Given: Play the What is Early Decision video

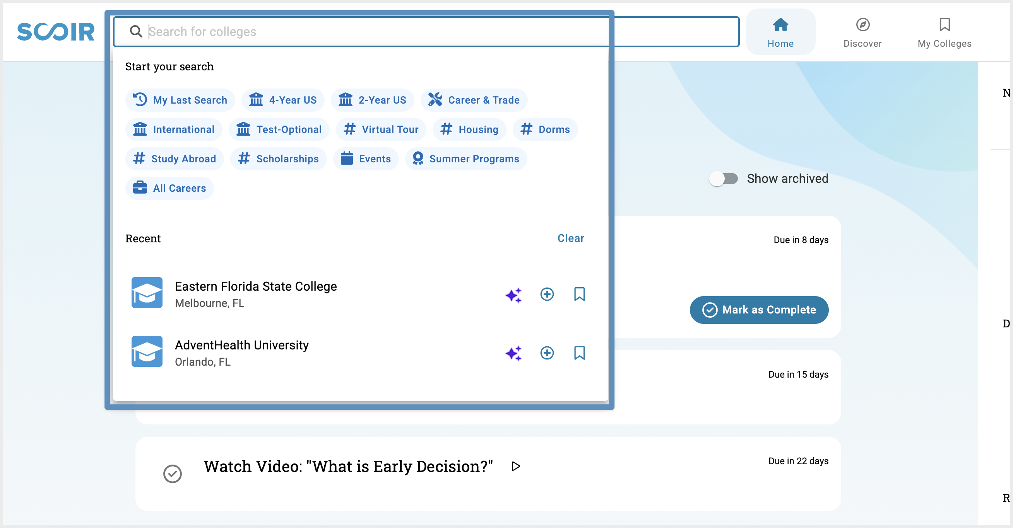Looking at the screenshot, I should click(x=515, y=466).
